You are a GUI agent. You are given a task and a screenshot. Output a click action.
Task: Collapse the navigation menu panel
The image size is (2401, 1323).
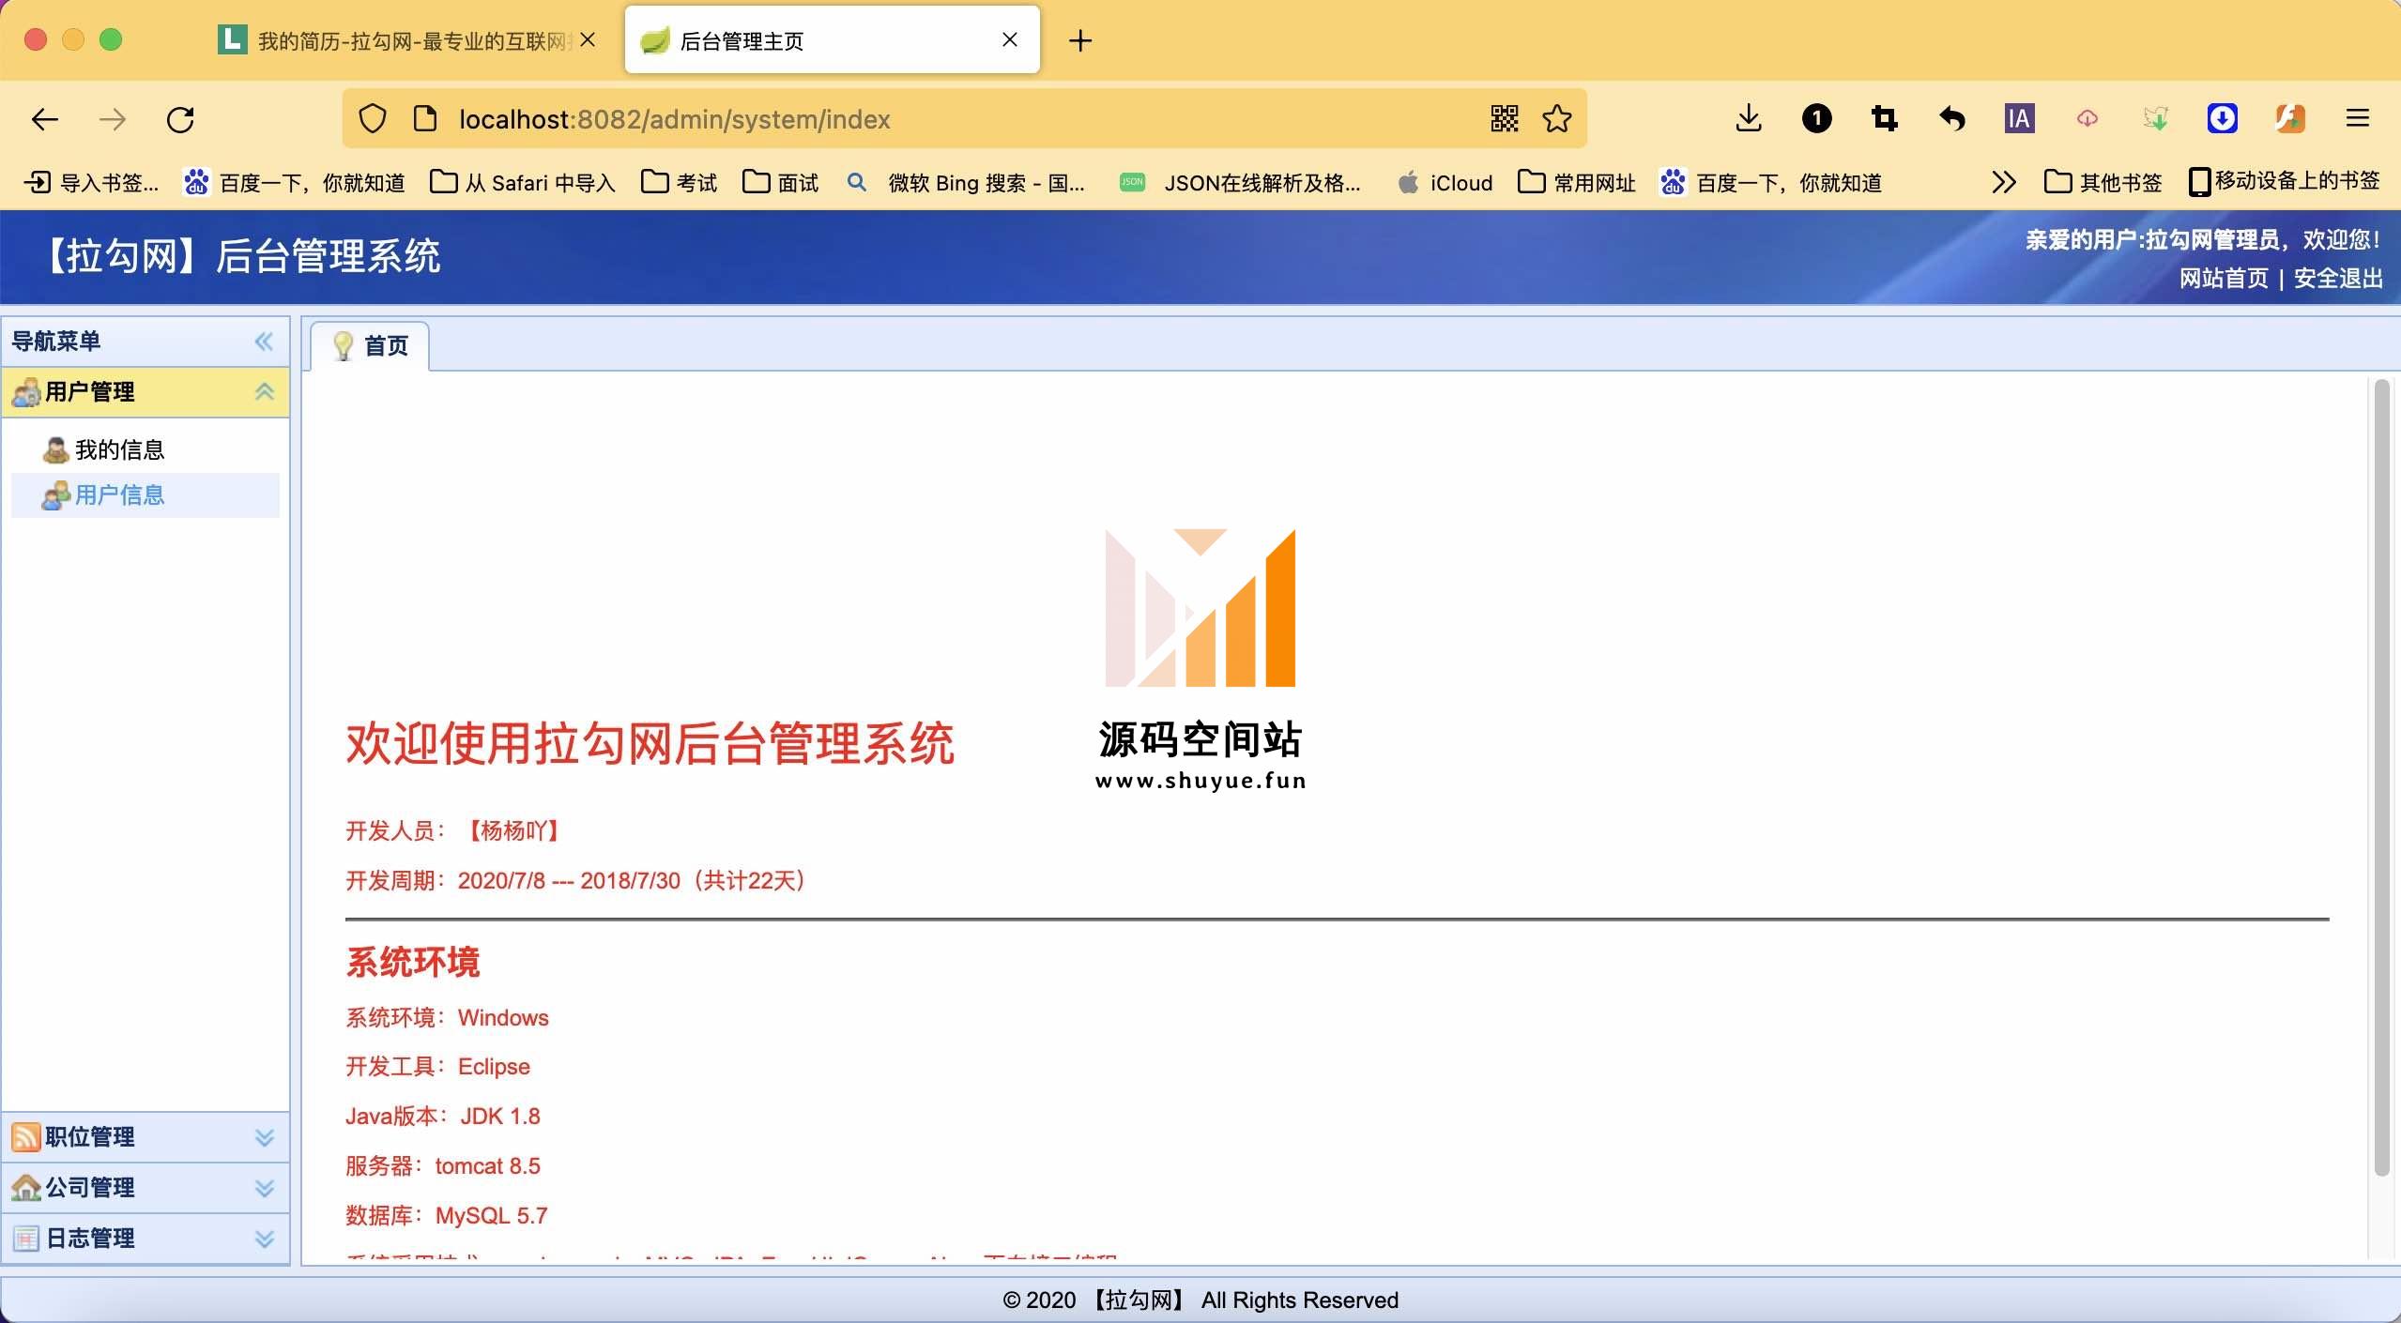[x=264, y=342]
